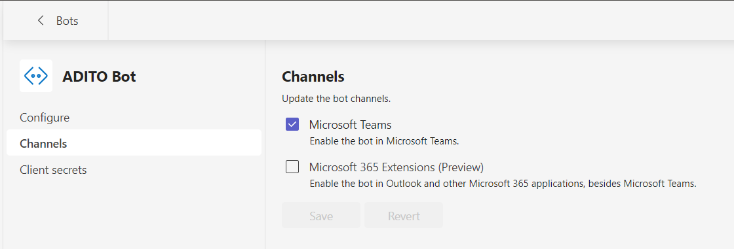Click the Revert button
The image size is (734, 249).
404,216
